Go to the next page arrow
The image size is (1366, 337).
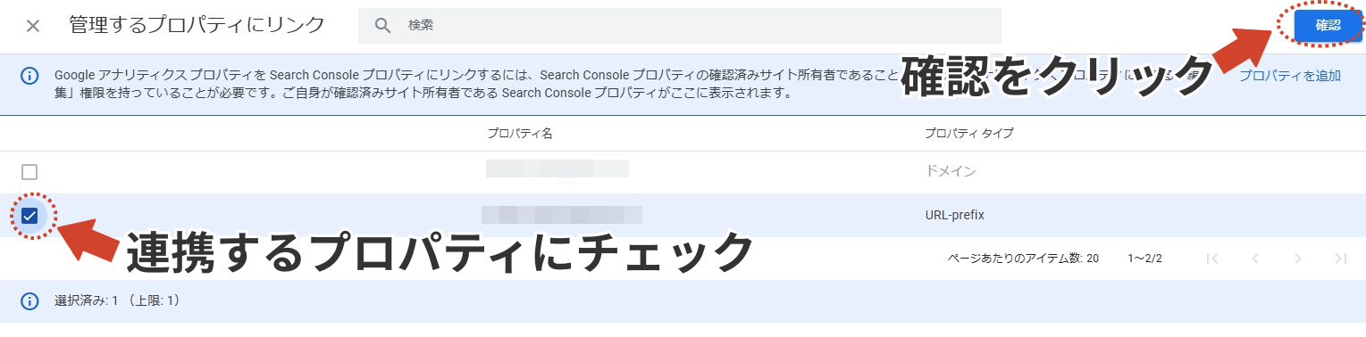click(x=1298, y=259)
